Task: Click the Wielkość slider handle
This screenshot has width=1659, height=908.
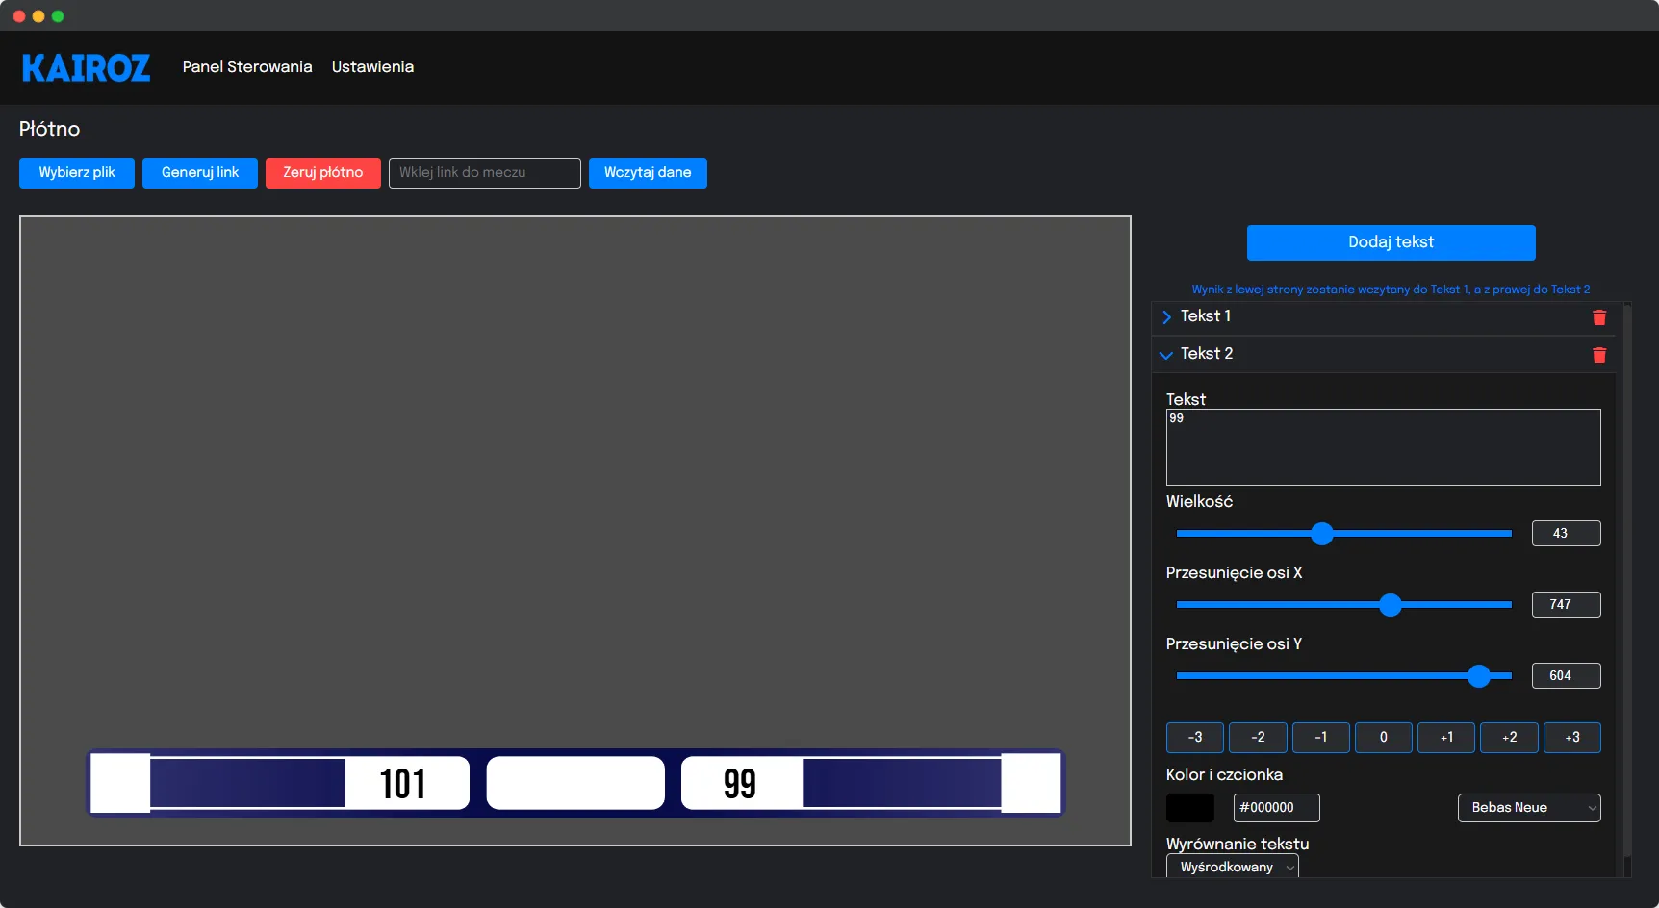Action: (1322, 534)
